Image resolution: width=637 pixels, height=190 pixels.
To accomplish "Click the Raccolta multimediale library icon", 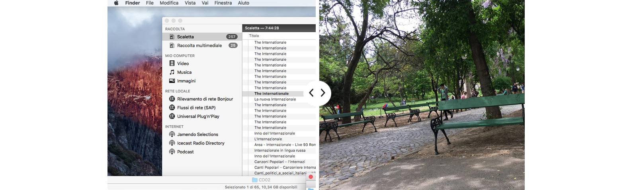I will click(172, 46).
